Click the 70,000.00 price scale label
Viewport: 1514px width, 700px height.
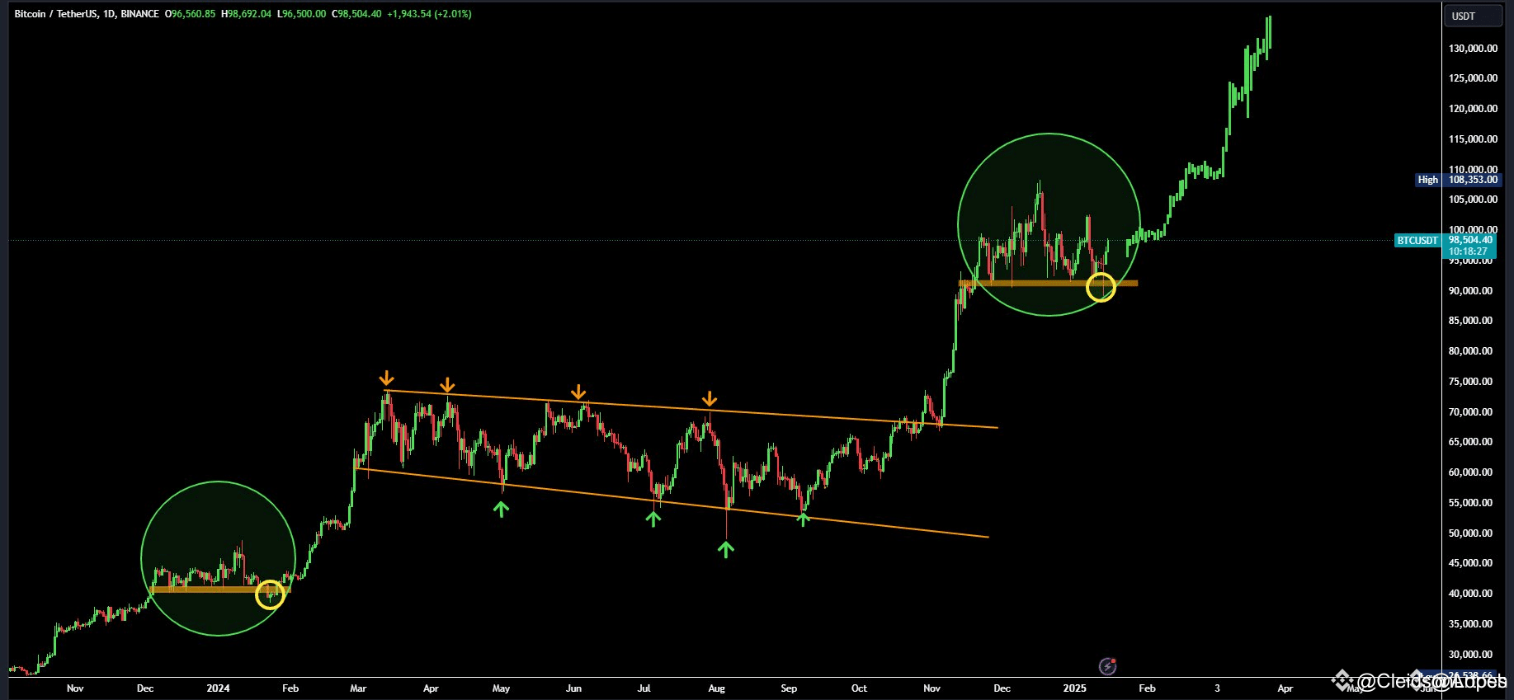tap(1470, 412)
